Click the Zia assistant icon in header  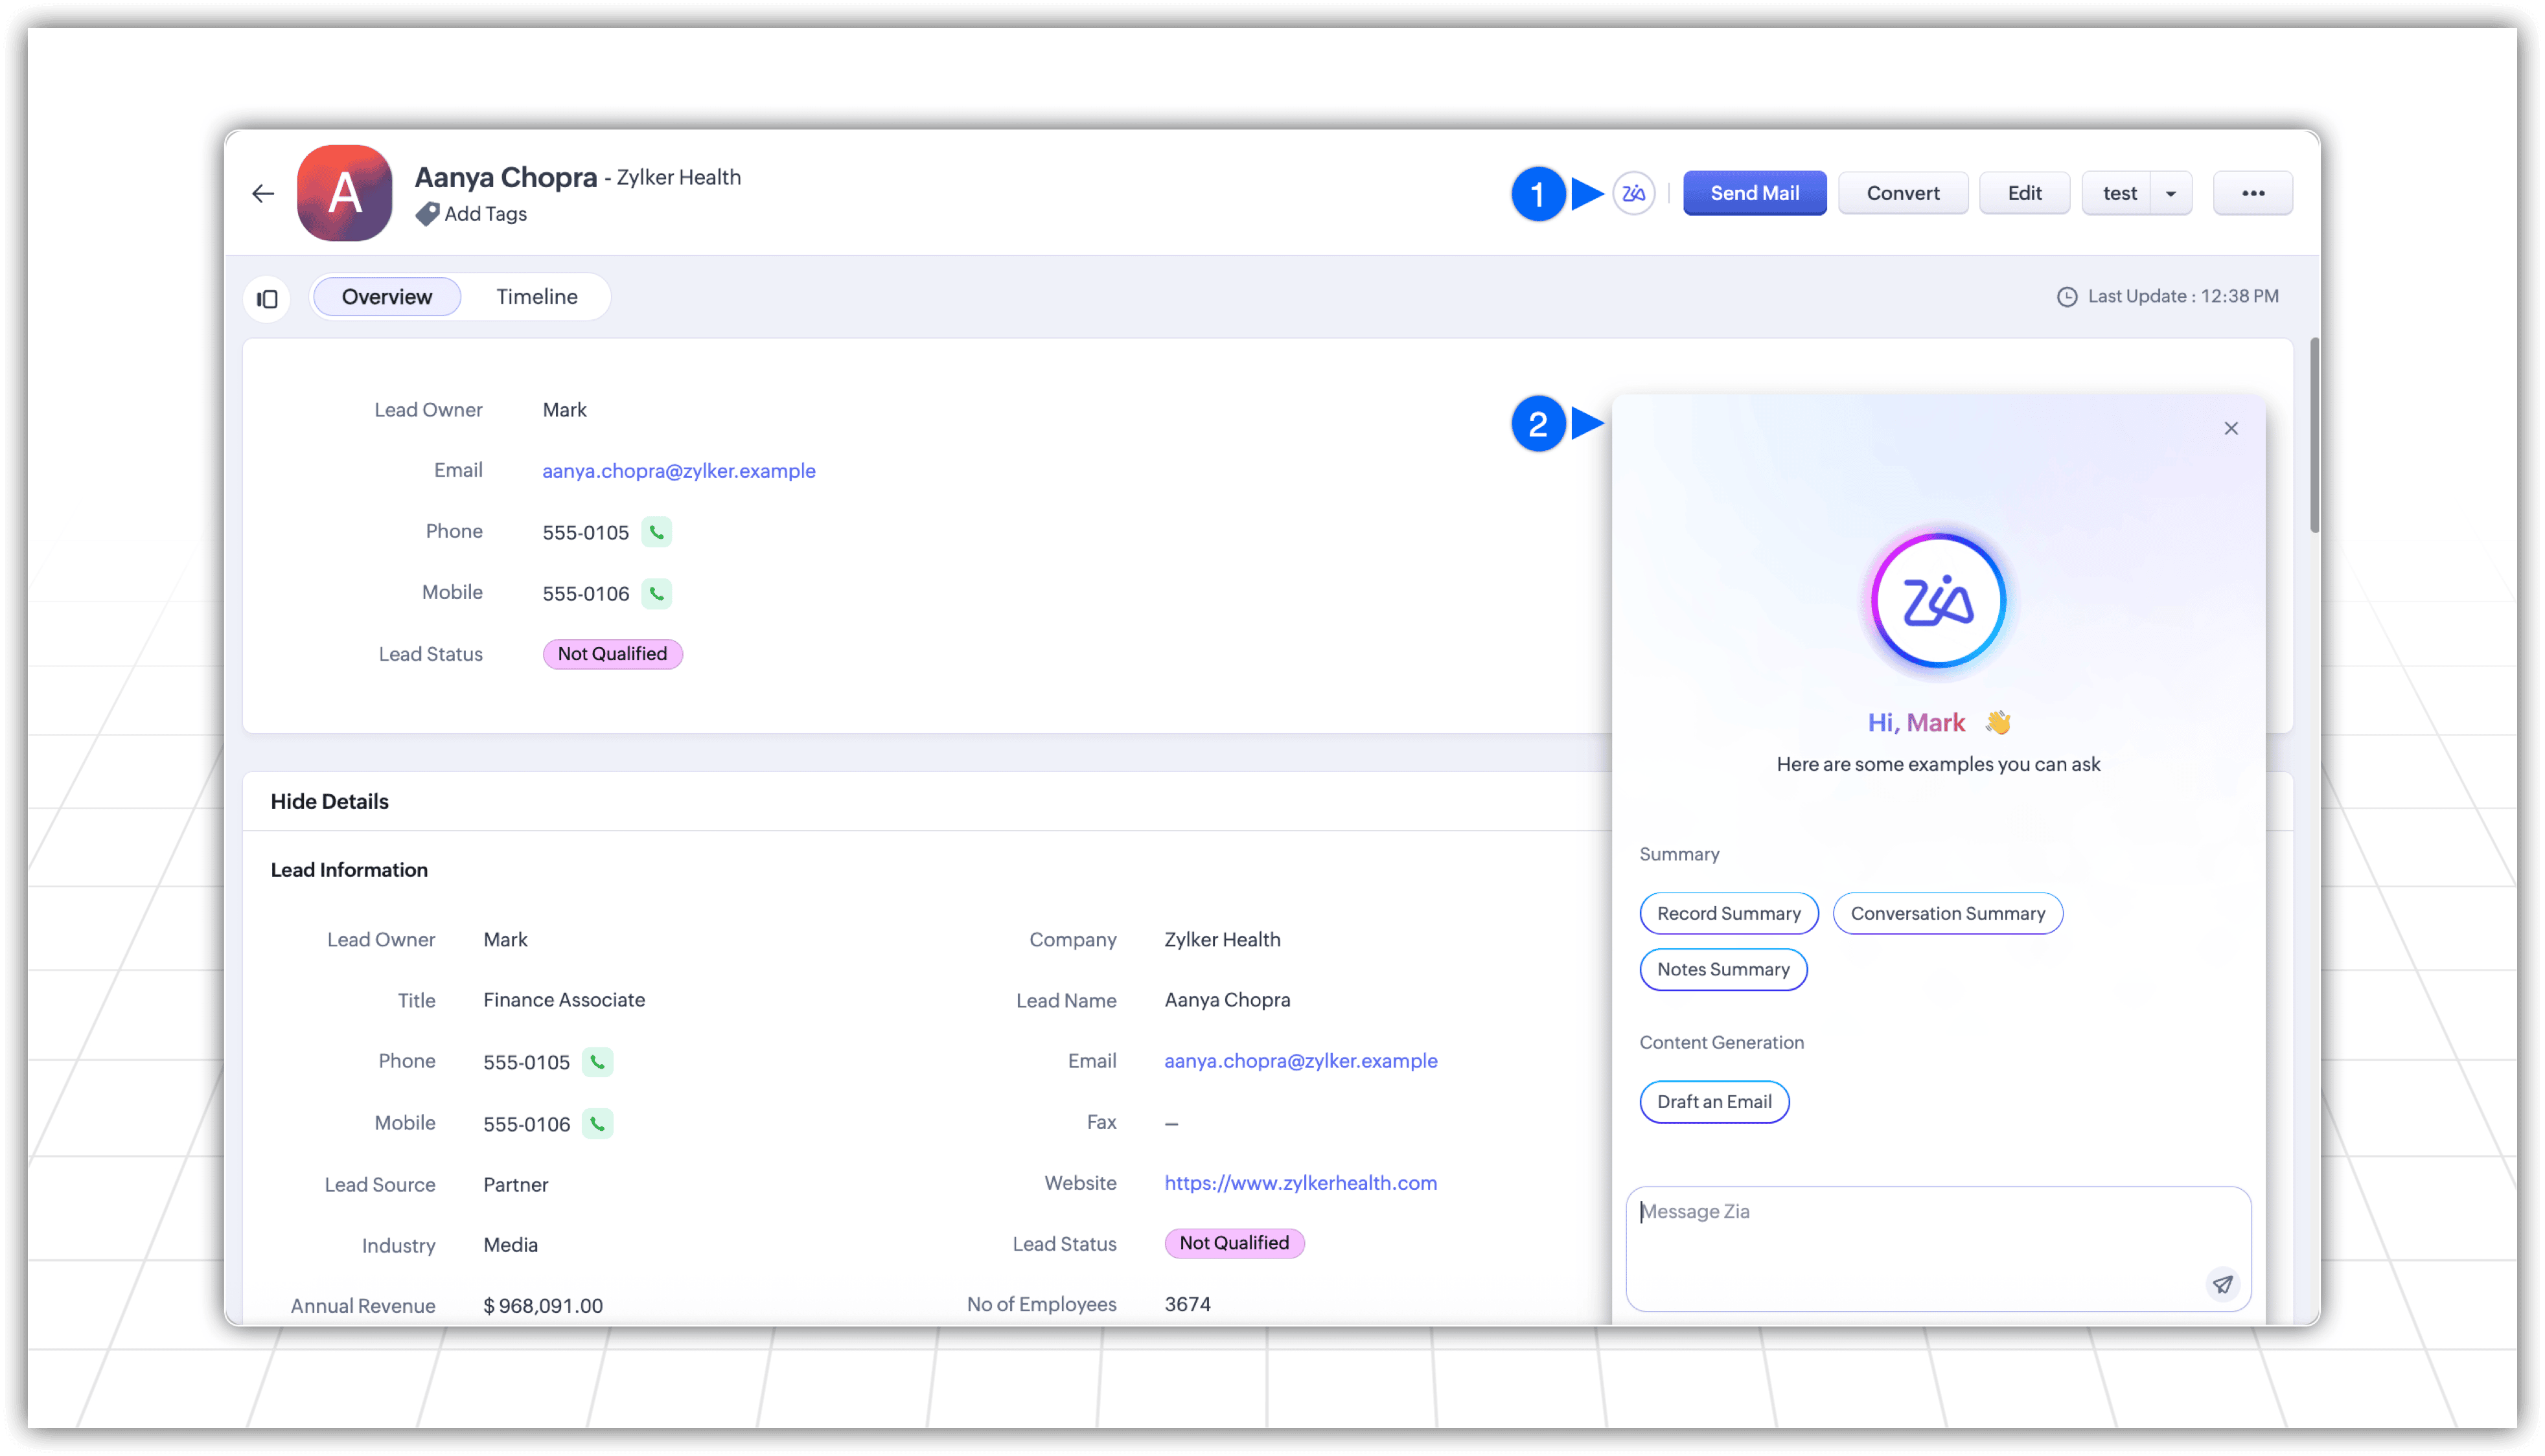click(x=1633, y=193)
